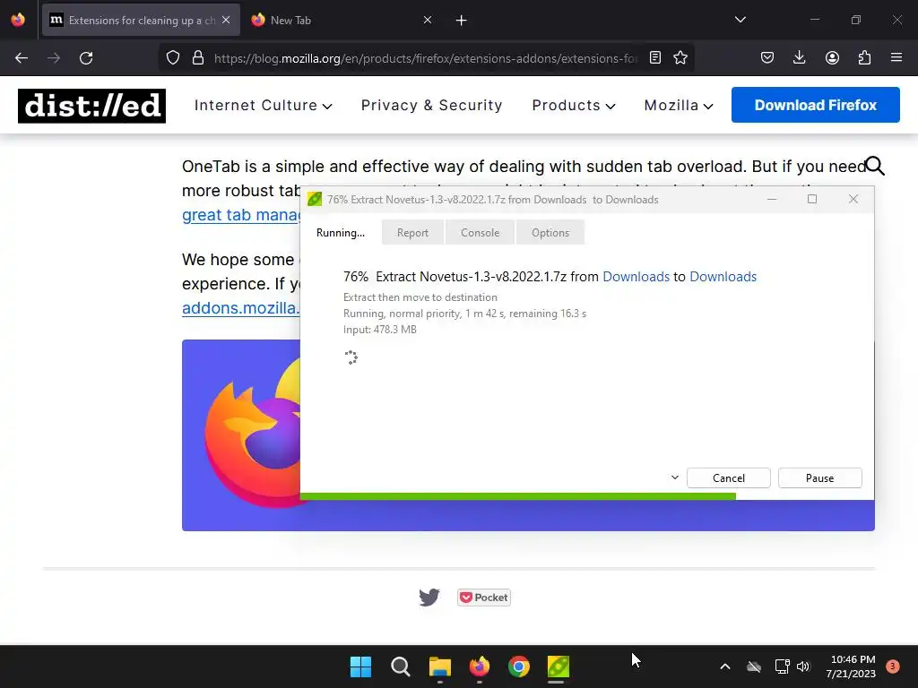The image size is (918, 688).
Task: Open a new tab with the plus icon
Action: tap(462, 21)
